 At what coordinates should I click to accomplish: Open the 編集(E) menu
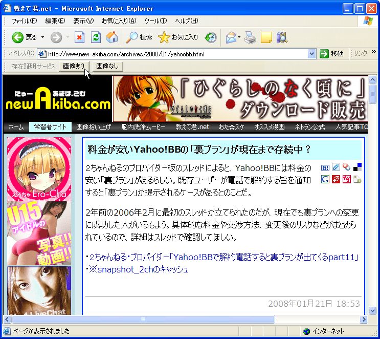pyautogui.click(x=55, y=21)
